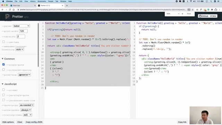Open the GitHub 37,902 link

[x=208, y=16]
